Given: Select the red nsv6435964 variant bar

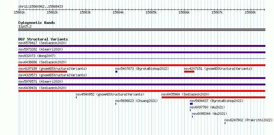Looking at the screenshot, I should (x=214, y=97).
